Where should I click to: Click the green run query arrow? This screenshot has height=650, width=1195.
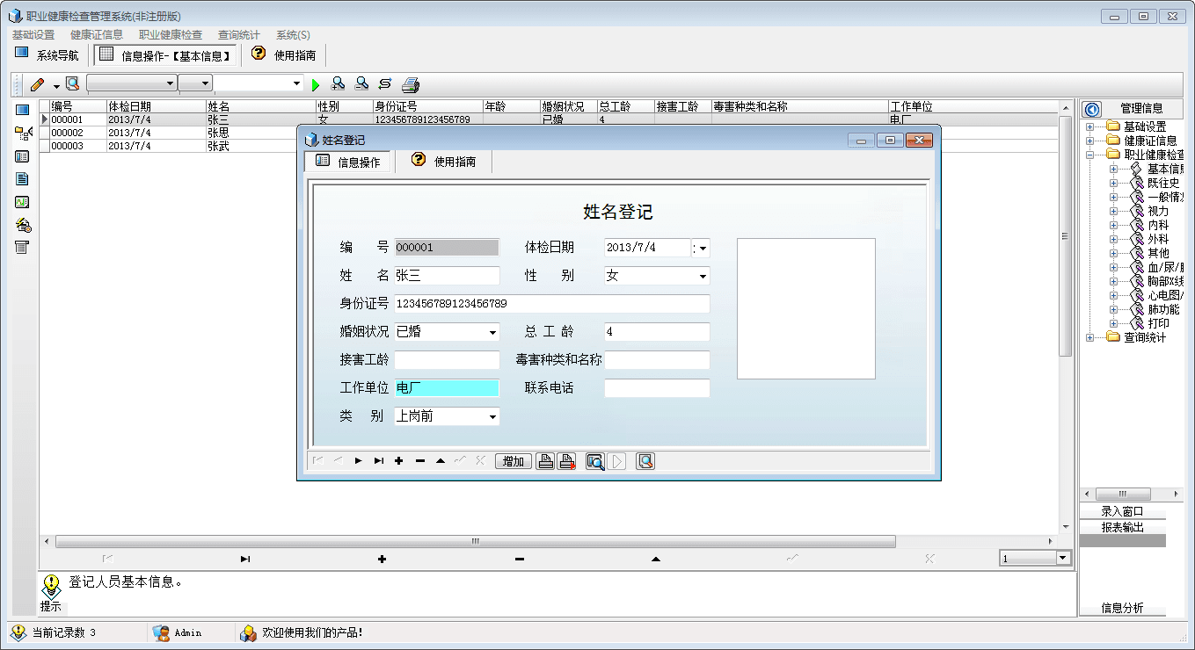point(317,84)
